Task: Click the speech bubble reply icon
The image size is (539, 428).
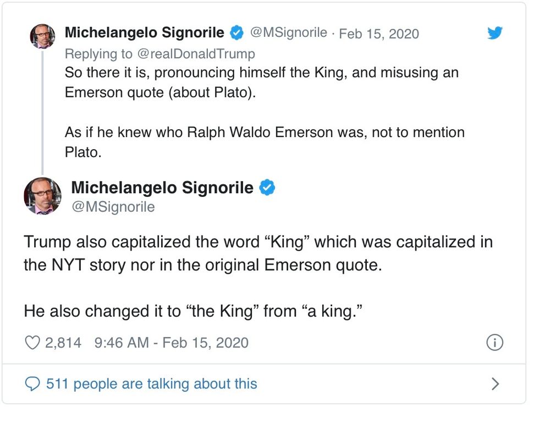Action: click(x=33, y=383)
